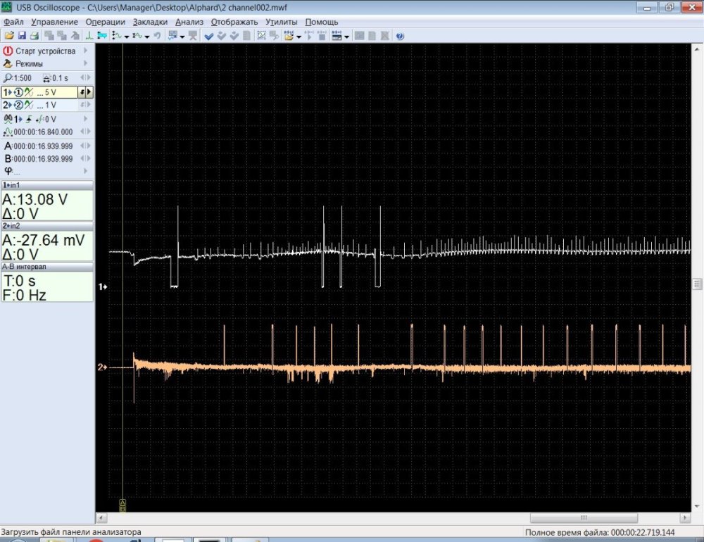Click the blue help question mark icon
Screen dimensions: 704x542
tap(400, 36)
